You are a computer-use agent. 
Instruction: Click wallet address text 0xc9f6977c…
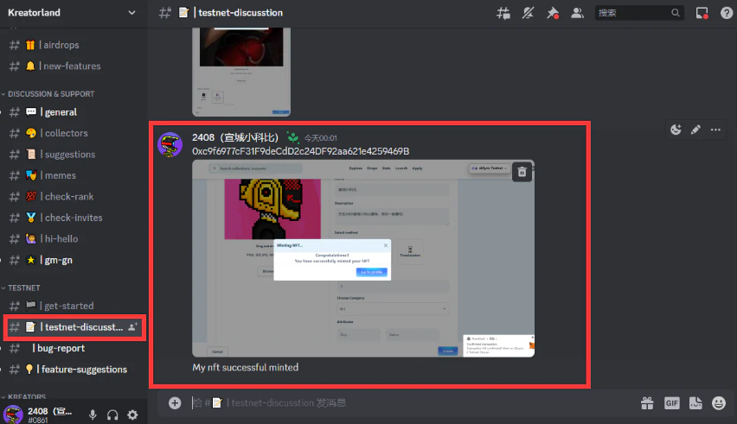tap(300, 151)
